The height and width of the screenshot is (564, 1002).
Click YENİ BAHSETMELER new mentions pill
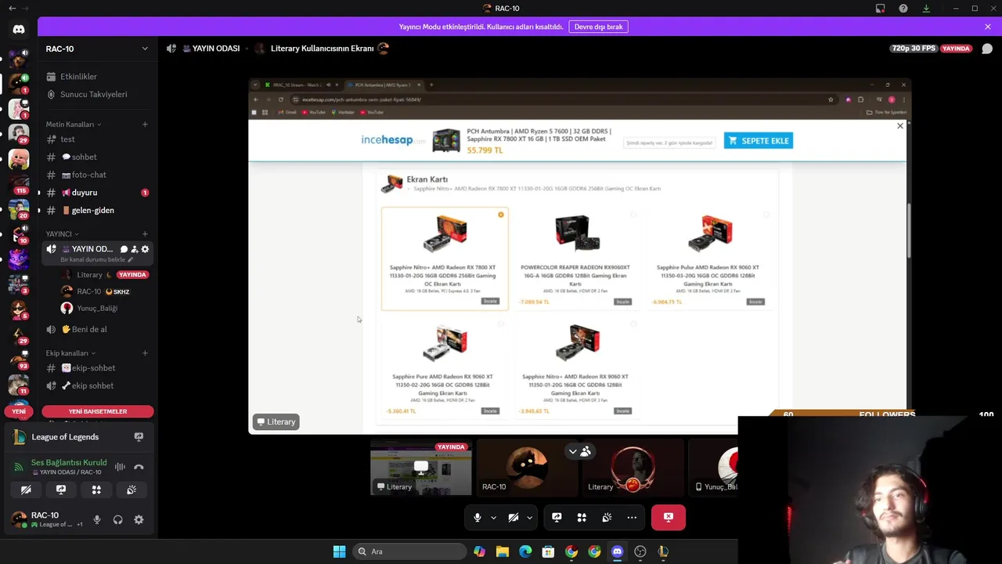tap(97, 411)
